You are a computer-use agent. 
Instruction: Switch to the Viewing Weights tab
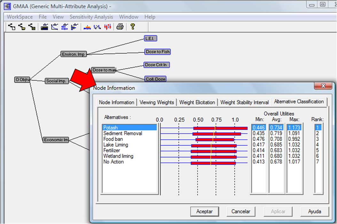pos(157,102)
